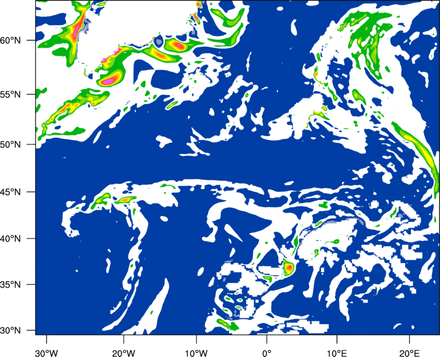Click the 45°N latitude label
The height and width of the screenshot is (357, 440).
point(10,192)
